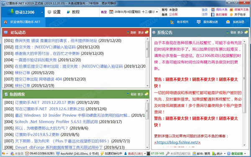Click the 助手相关 chart icon
This screenshot has width=251, height=157.
pos(172,22)
